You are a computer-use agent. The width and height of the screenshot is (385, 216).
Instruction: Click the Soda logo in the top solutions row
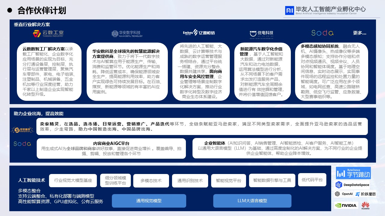(322, 33)
